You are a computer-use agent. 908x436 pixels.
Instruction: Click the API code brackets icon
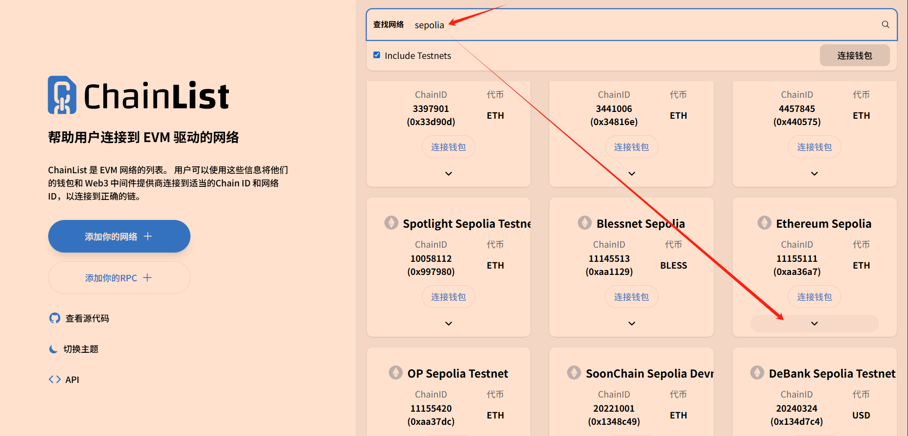tap(55, 380)
